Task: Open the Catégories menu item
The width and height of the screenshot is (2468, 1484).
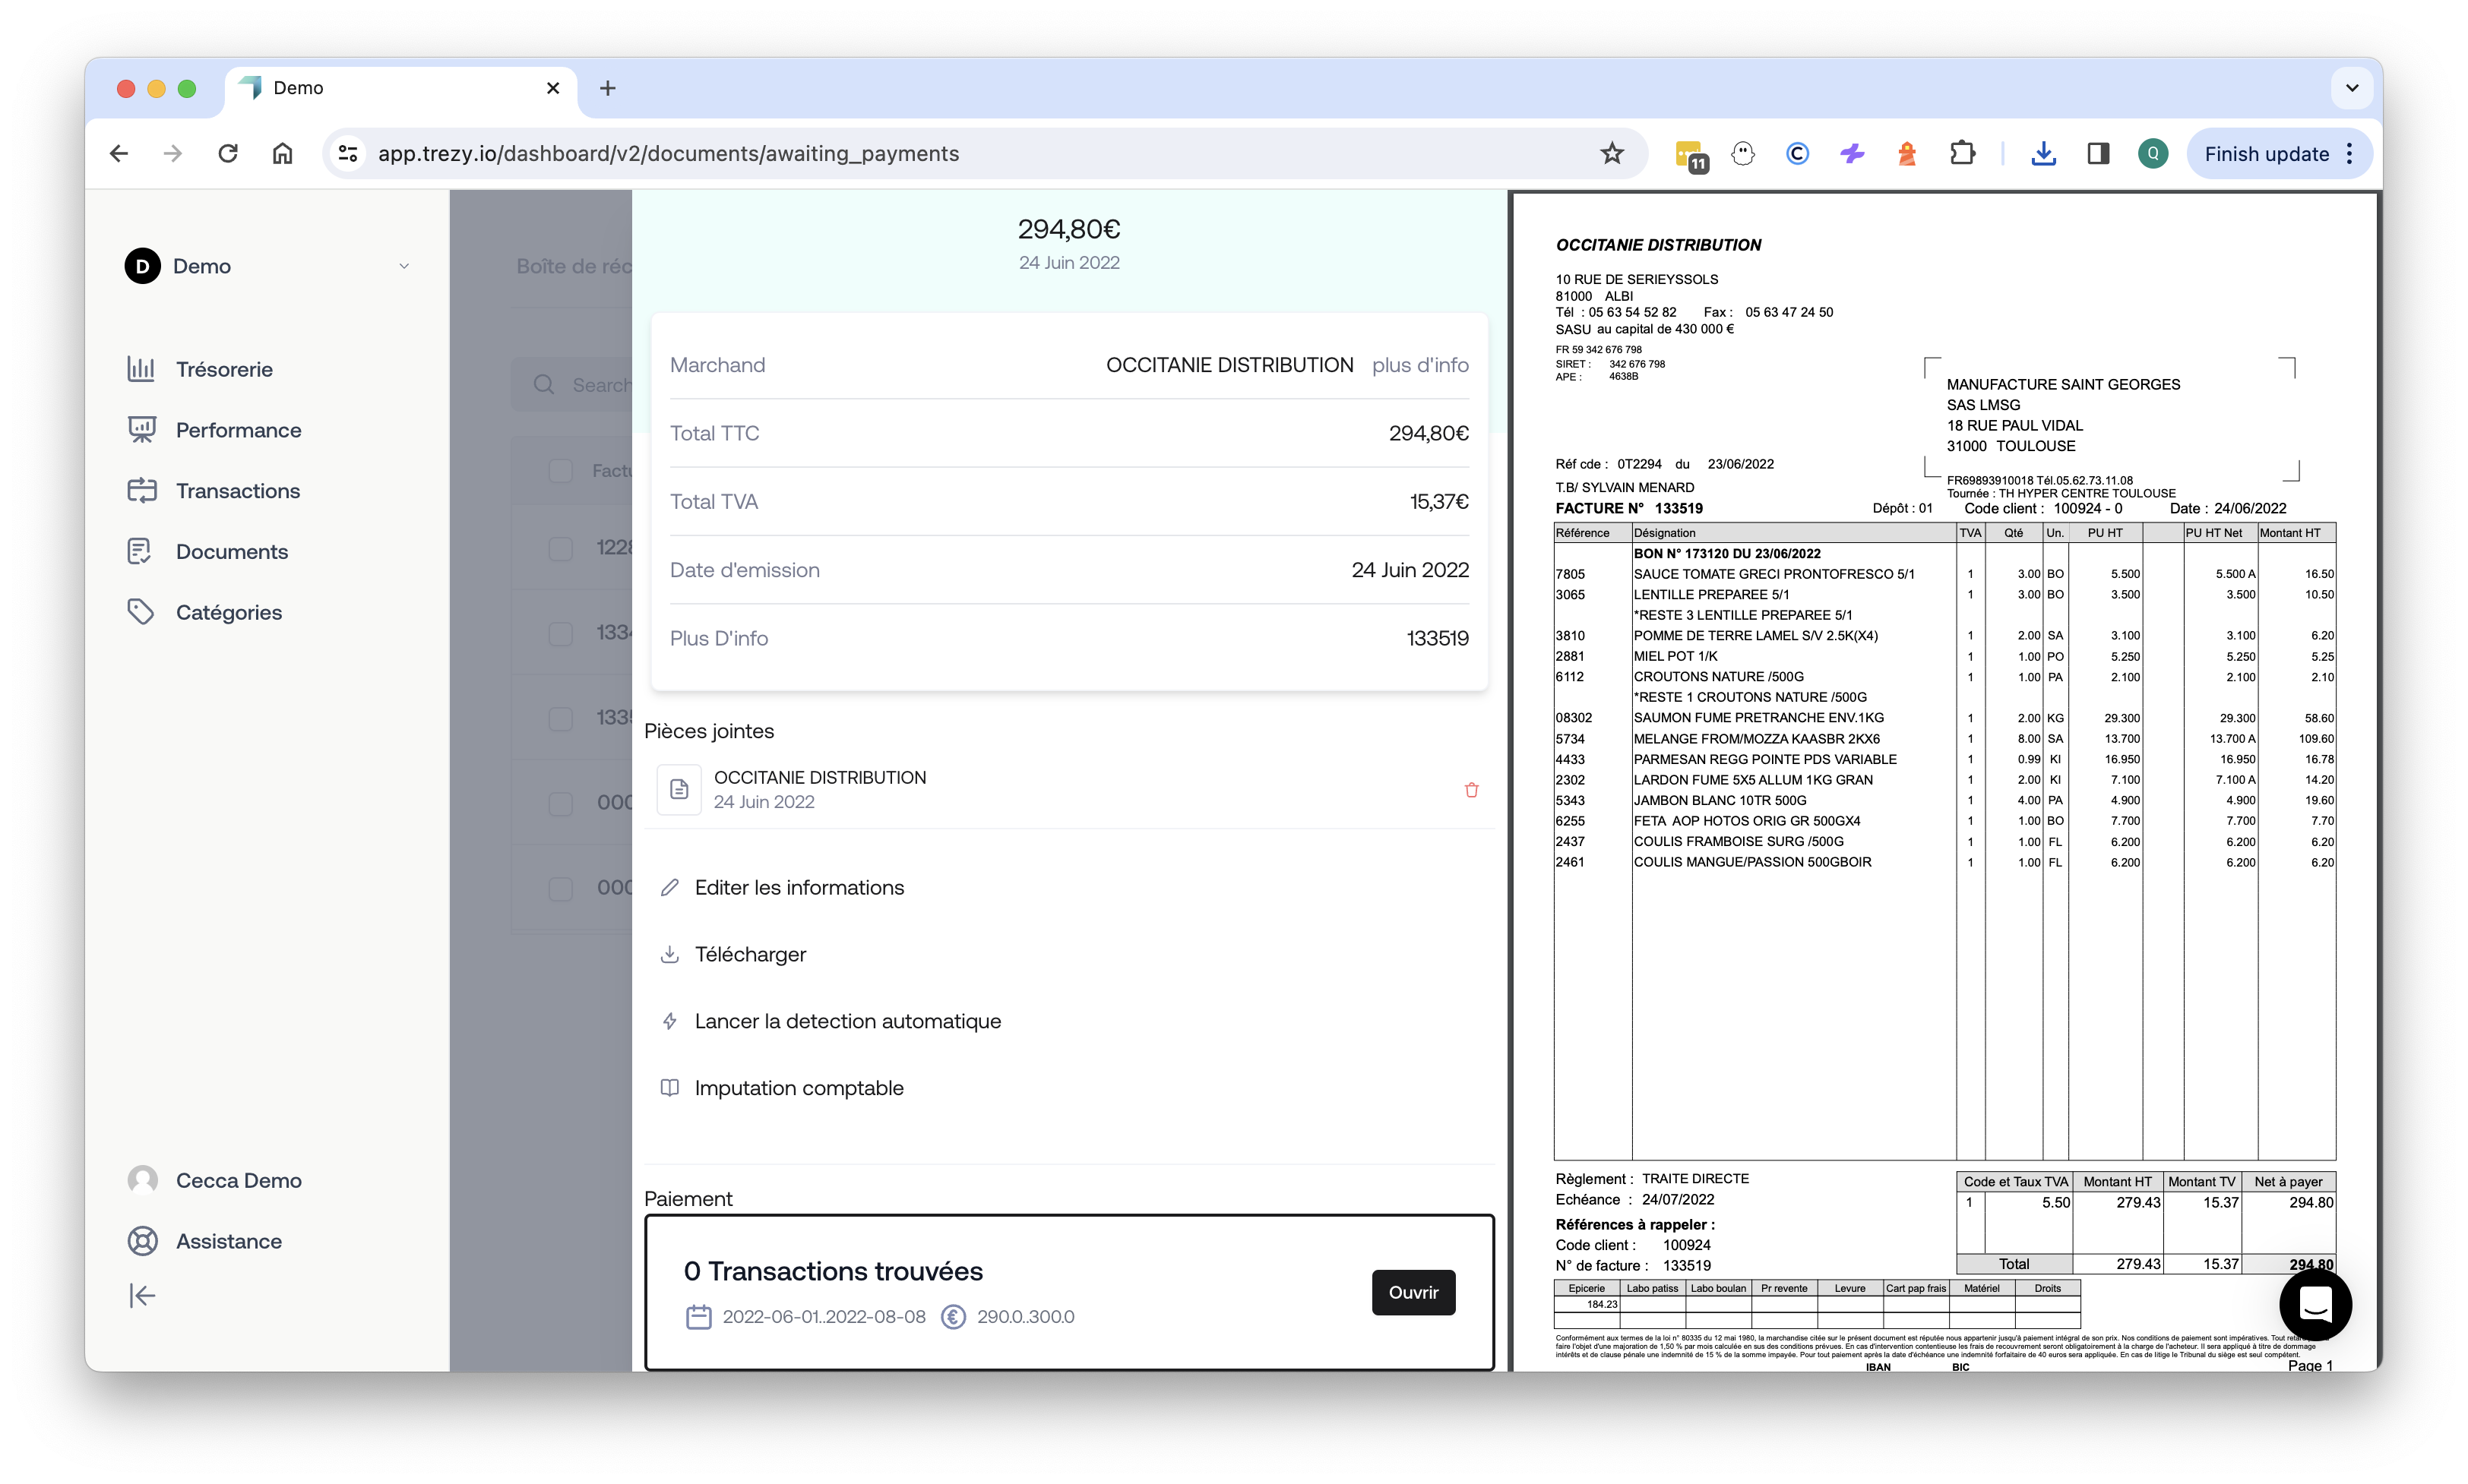Action: click(228, 612)
